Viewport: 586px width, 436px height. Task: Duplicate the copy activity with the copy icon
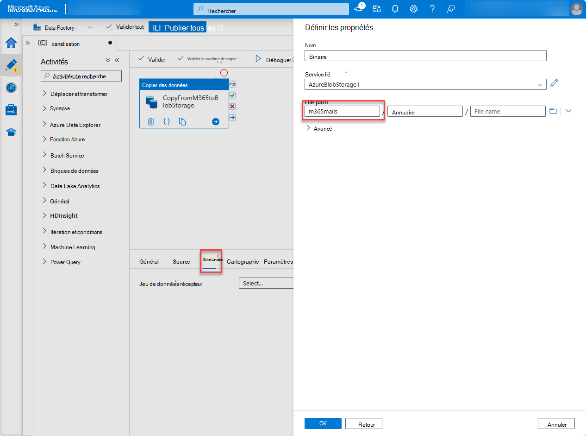click(182, 121)
